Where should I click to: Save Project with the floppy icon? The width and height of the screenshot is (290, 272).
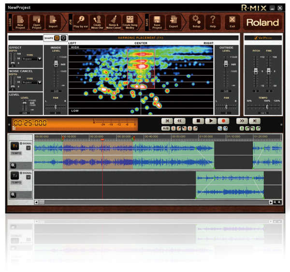click(157, 22)
